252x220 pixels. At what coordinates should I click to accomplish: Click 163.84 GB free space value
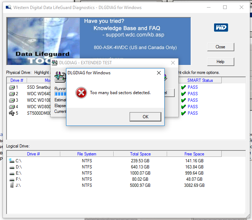[194, 167]
